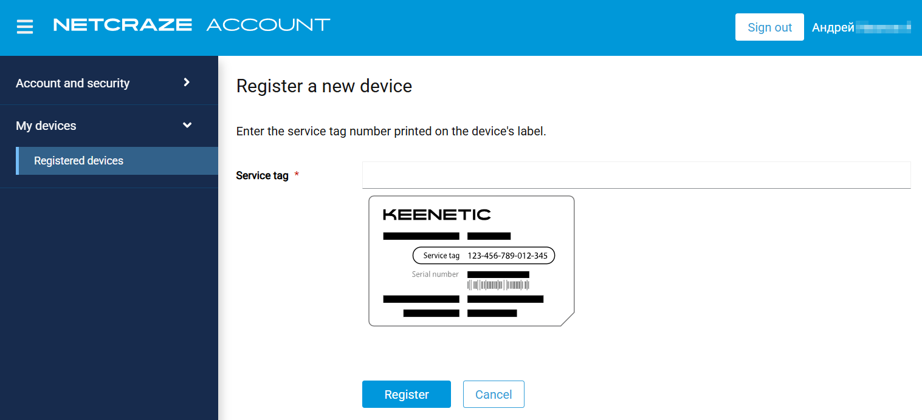Click the ACCOUNT header text
Image resolution: width=922 pixels, height=420 pixels.
268,25
